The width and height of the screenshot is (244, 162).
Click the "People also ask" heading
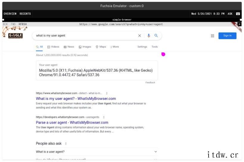[49, 144]
